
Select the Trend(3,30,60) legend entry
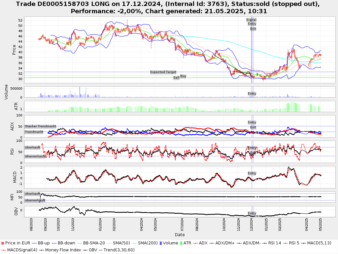(x=120, y=250)
